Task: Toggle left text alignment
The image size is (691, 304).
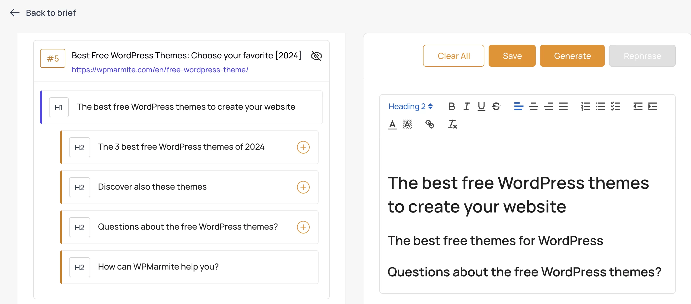Action: click(x=519, y=106)
